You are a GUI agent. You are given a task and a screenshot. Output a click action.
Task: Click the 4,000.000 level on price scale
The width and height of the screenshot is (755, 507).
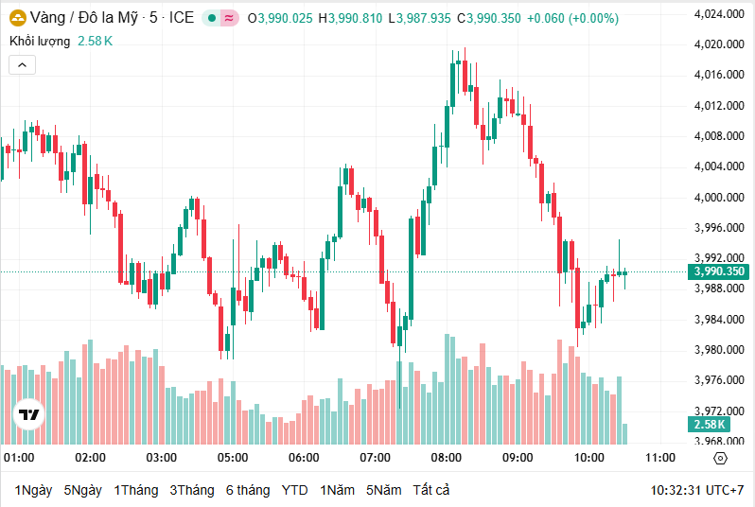coord(716,197)
